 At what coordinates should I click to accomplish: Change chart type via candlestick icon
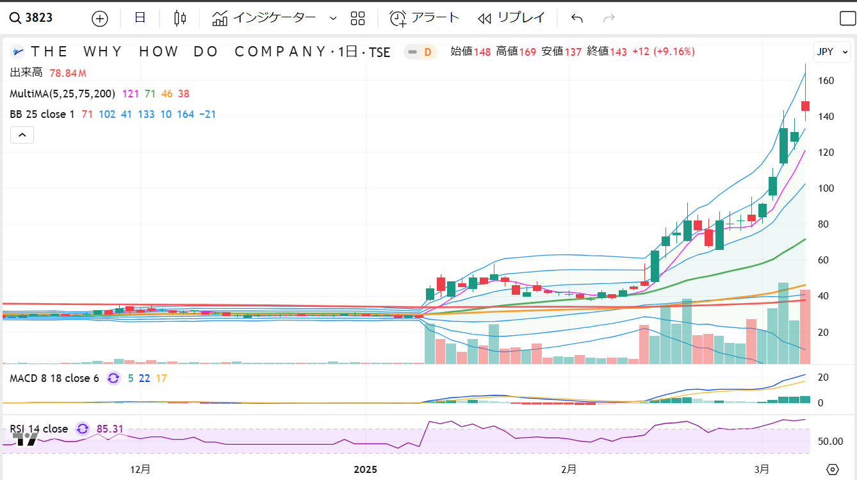(180, 18)
